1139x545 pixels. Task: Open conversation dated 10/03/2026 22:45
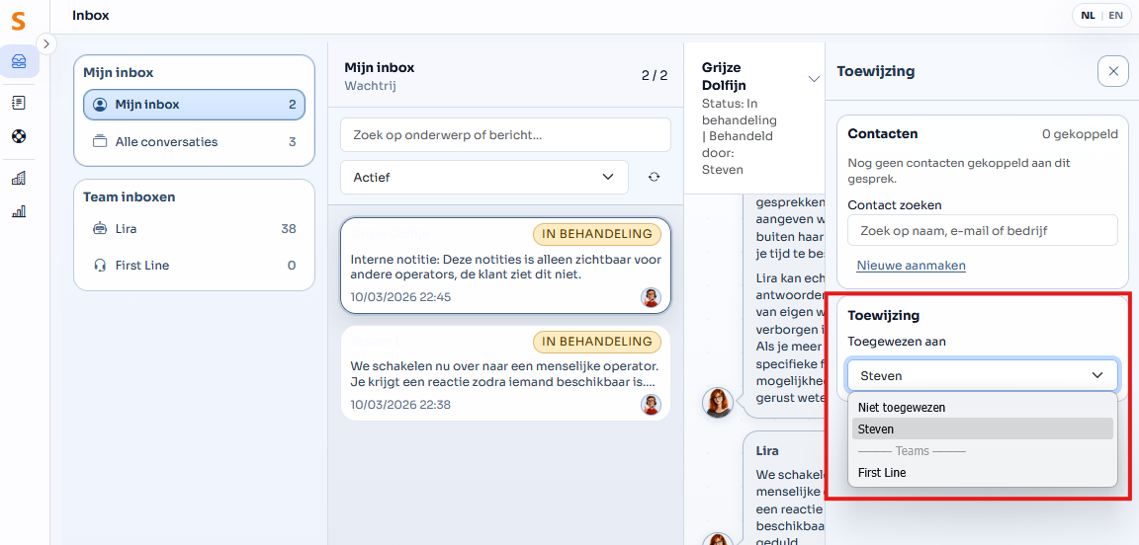[x=505, y=266]
